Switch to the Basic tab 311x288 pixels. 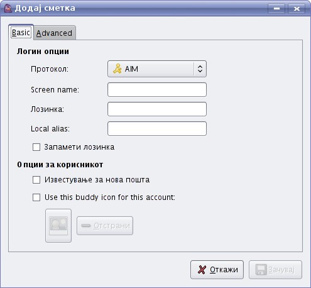click(21, 33)
